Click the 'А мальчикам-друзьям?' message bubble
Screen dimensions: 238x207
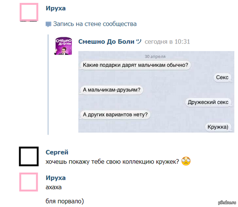(x=112, y=89)
